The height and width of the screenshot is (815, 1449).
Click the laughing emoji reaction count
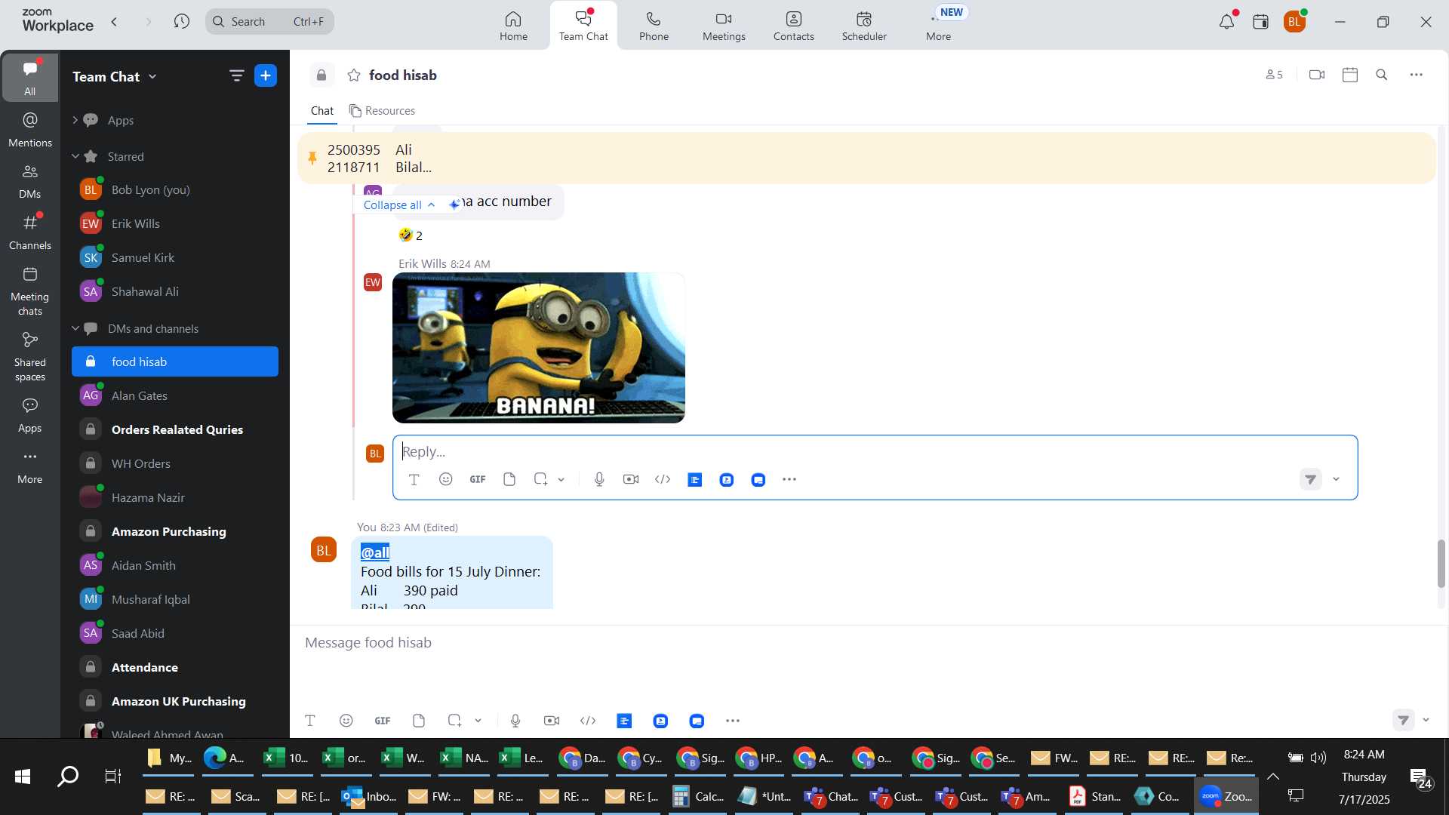tap(411, 235)
